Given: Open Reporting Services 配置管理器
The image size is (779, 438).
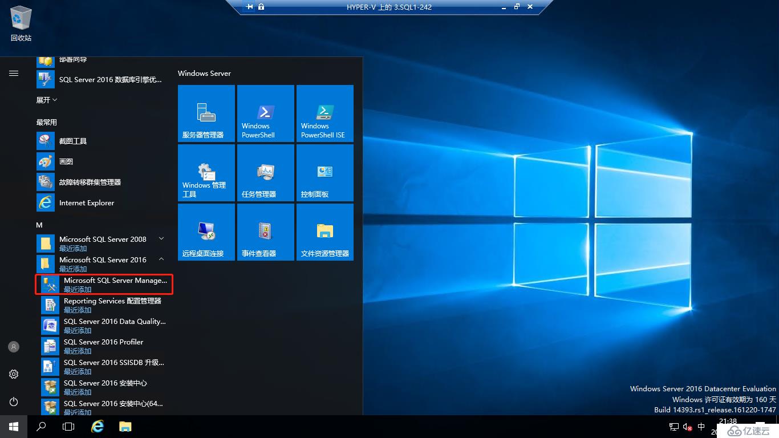Looking at the screenshot, I should (104, 305).
